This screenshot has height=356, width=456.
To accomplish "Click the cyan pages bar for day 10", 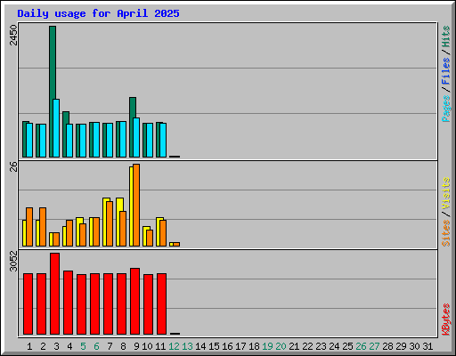I will [150, 140].
